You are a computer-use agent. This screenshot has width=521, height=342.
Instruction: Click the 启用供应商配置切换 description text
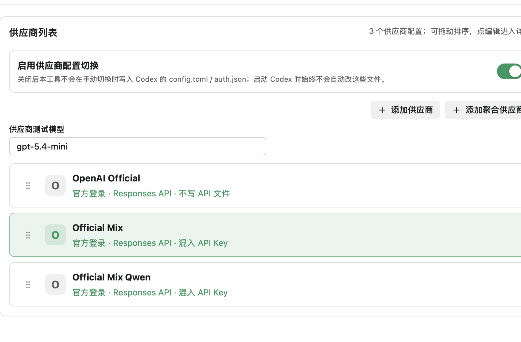202,79
